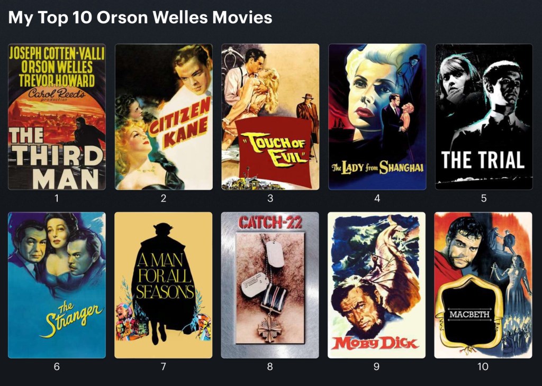Click The Lady from Shanghai poster
This screenshot has width=542, height=386.
click(x=377, y=117)
